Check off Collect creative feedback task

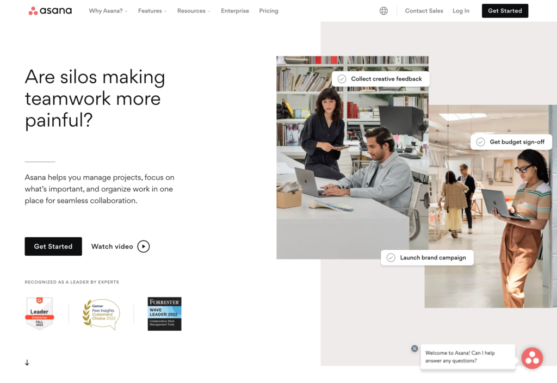(342, 79)
